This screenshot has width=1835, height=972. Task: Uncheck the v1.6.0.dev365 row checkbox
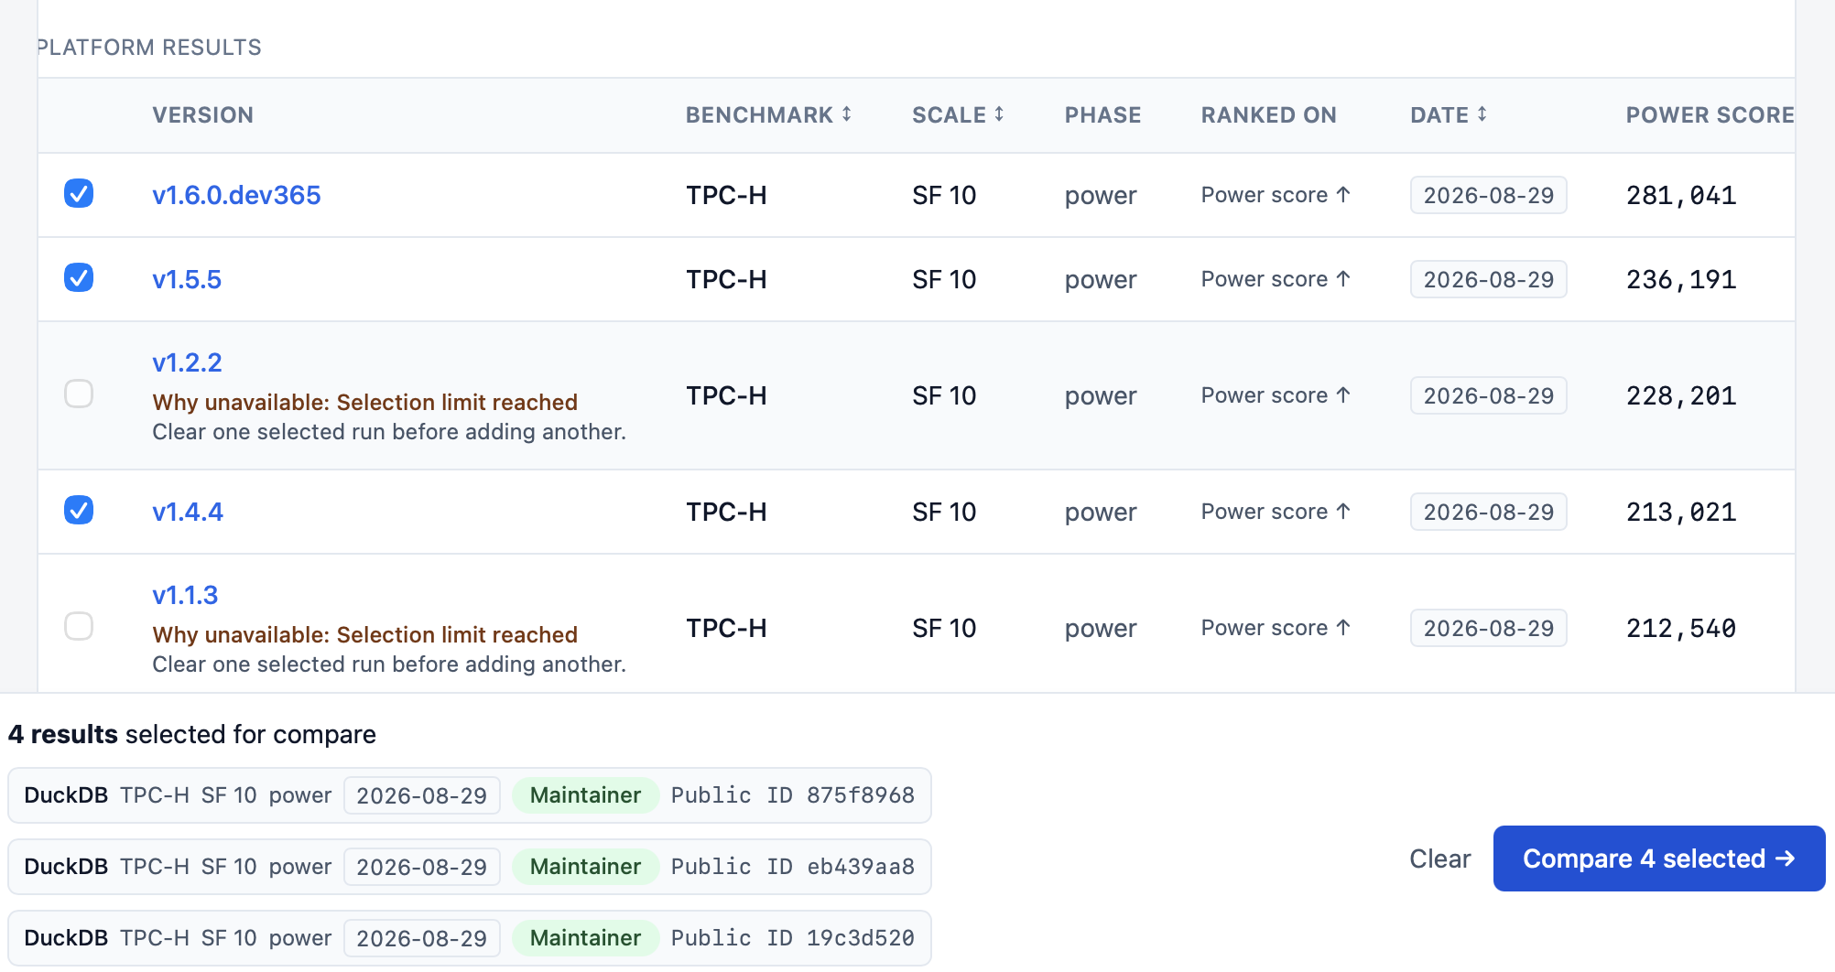(x=79, y=194)
